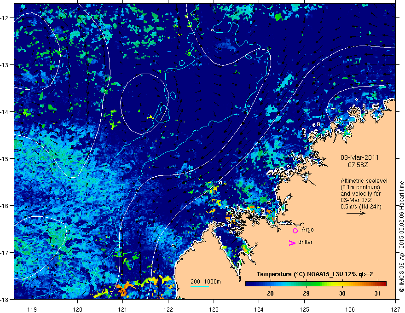Click the colorbar value 31
This screenshot has height=313, width=405.
click(377, 293)
